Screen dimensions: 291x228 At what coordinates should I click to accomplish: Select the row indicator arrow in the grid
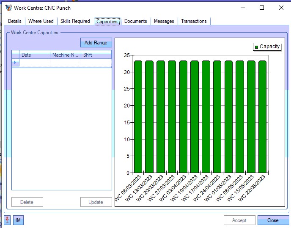15,63
